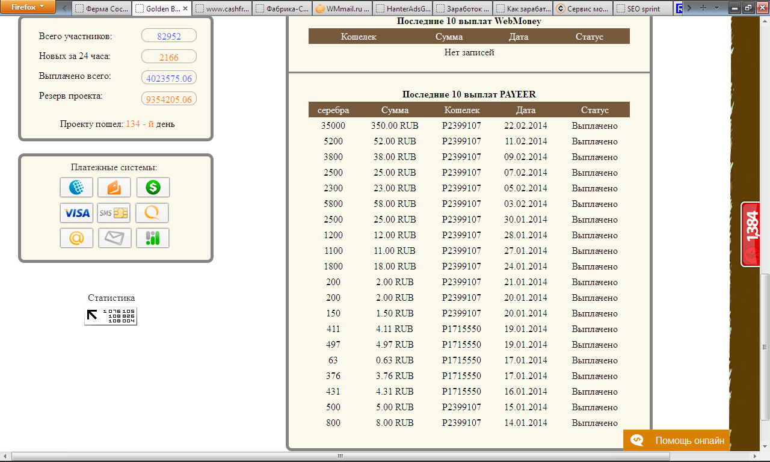The height and width of the screenshot is (462, 770).
Task: Switch to the Ферма Сос... tab
Action: coord(100,9)
